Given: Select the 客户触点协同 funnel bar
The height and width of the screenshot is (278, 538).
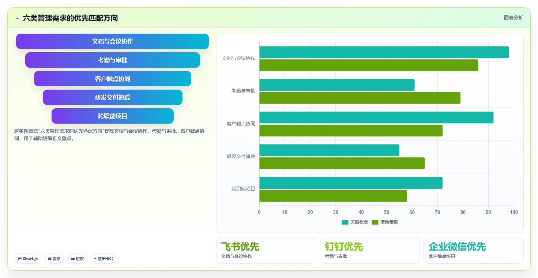Looking at the screenshot, I should coord(112,79).
